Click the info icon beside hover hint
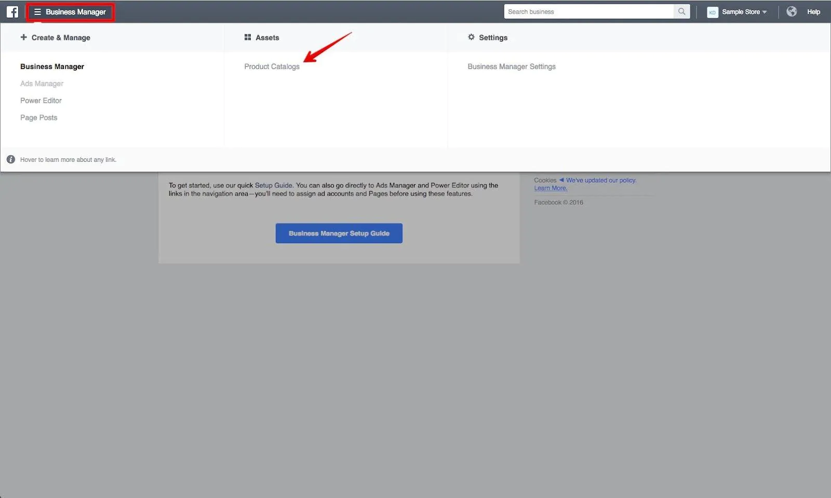831x498 pixels. [x=11, y=159]
